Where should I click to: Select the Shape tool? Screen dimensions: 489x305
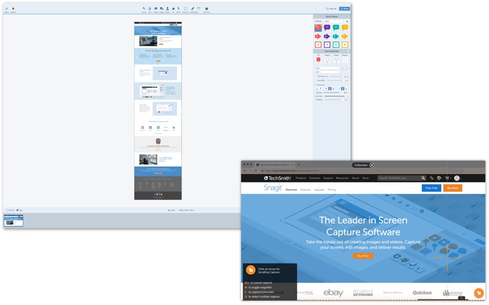(161, 9)
